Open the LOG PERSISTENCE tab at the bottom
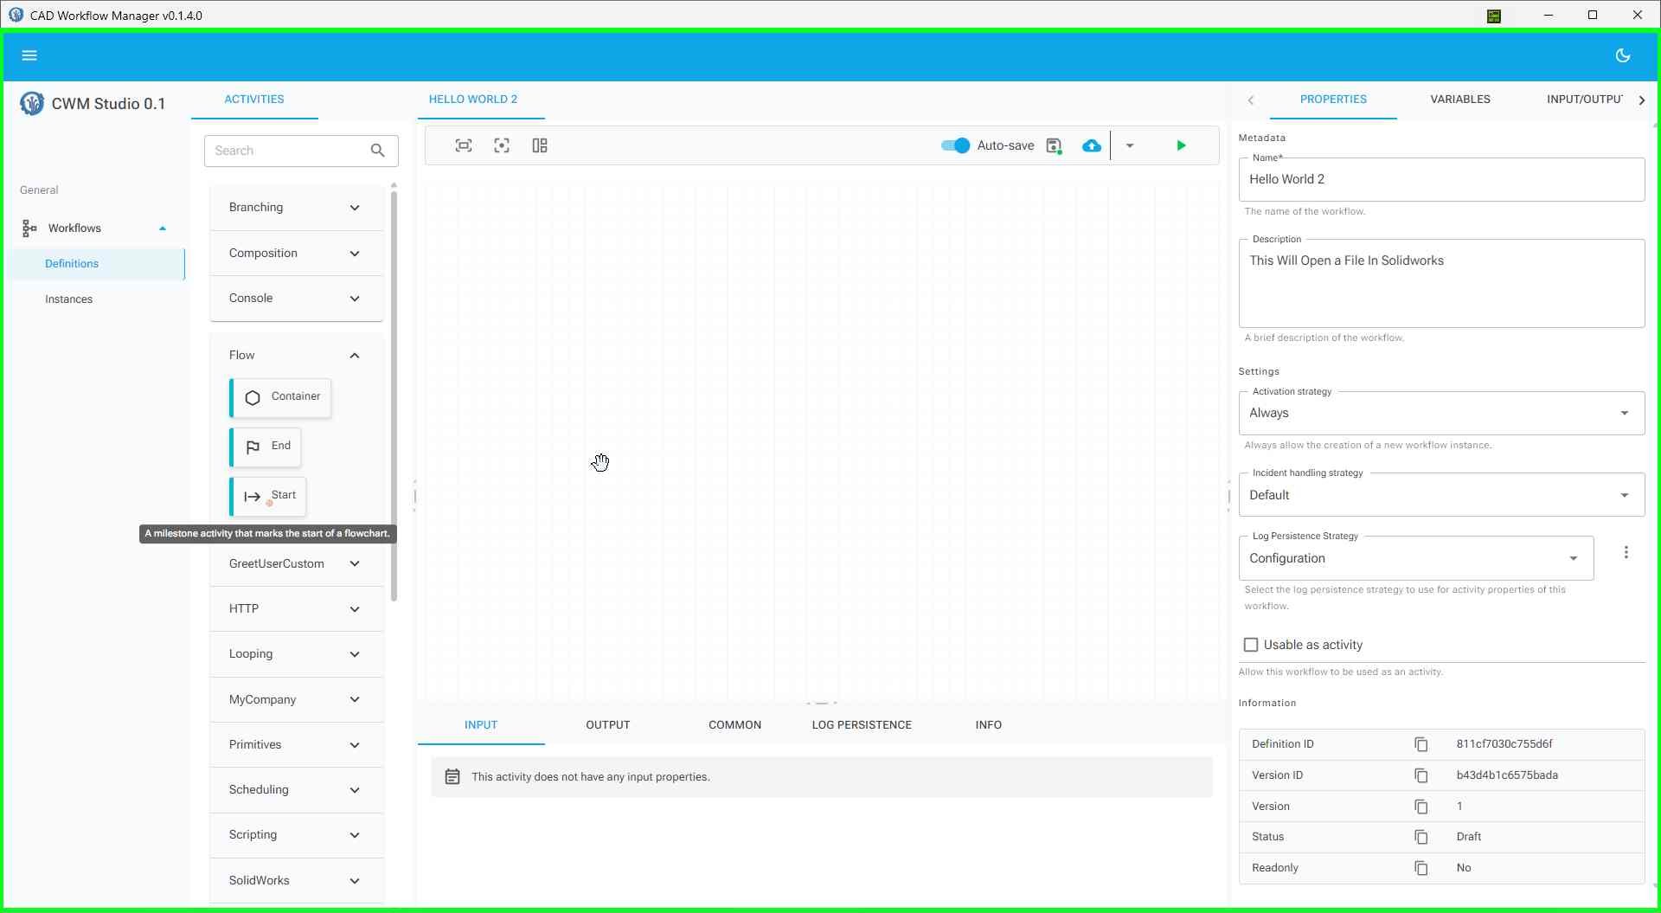Image resolution: width=1661 pixels, height=913 pixels. click(862, 725)
